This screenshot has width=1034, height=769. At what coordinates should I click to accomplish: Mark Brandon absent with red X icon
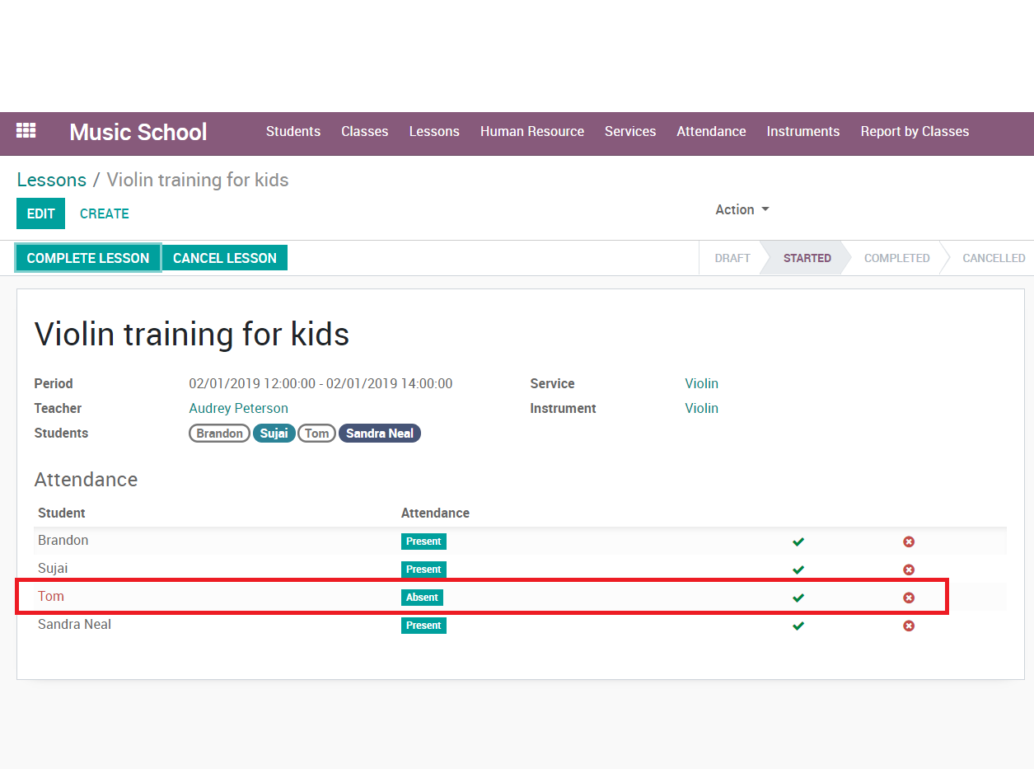coord(909,542)
